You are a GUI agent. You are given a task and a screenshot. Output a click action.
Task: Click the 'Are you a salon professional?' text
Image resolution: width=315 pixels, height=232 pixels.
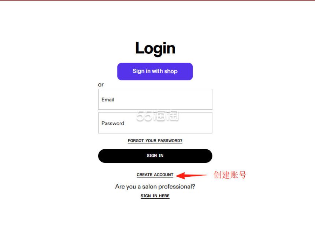[155, 187]
